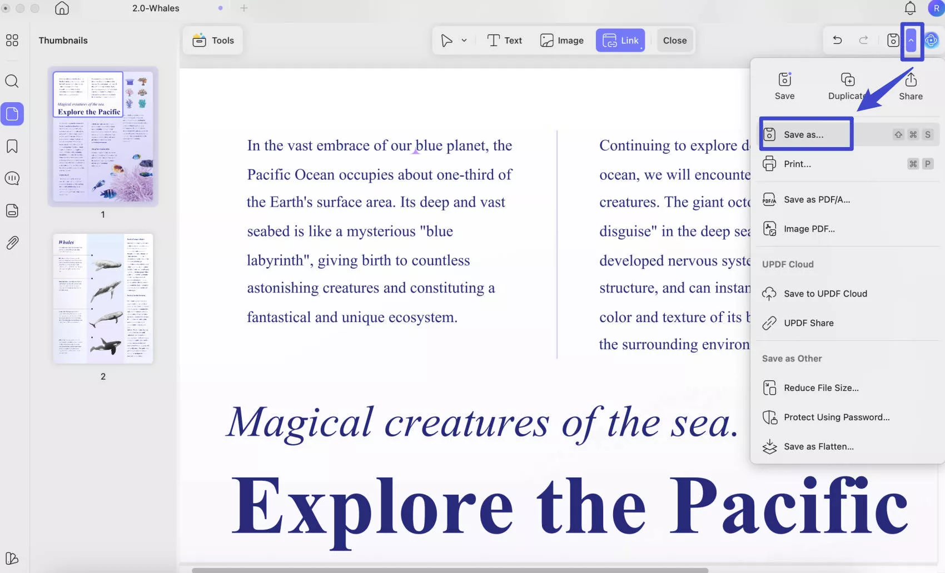Click the quick save floppy disk icon
The width and height of the screenshot is (945, 573).
[x=893, y=40]
